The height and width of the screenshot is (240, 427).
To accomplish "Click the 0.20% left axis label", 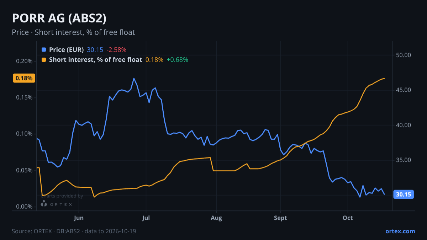I will (25, 61).
